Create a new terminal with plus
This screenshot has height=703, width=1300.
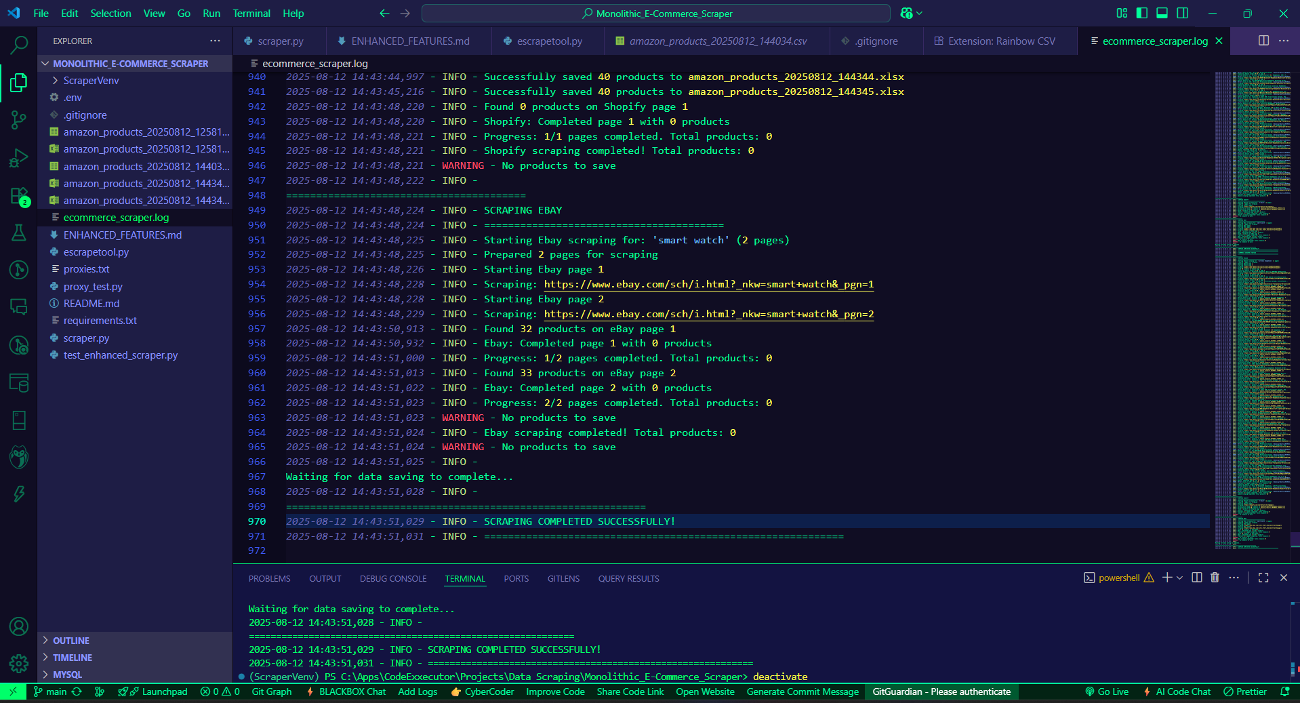point(1167,578)
